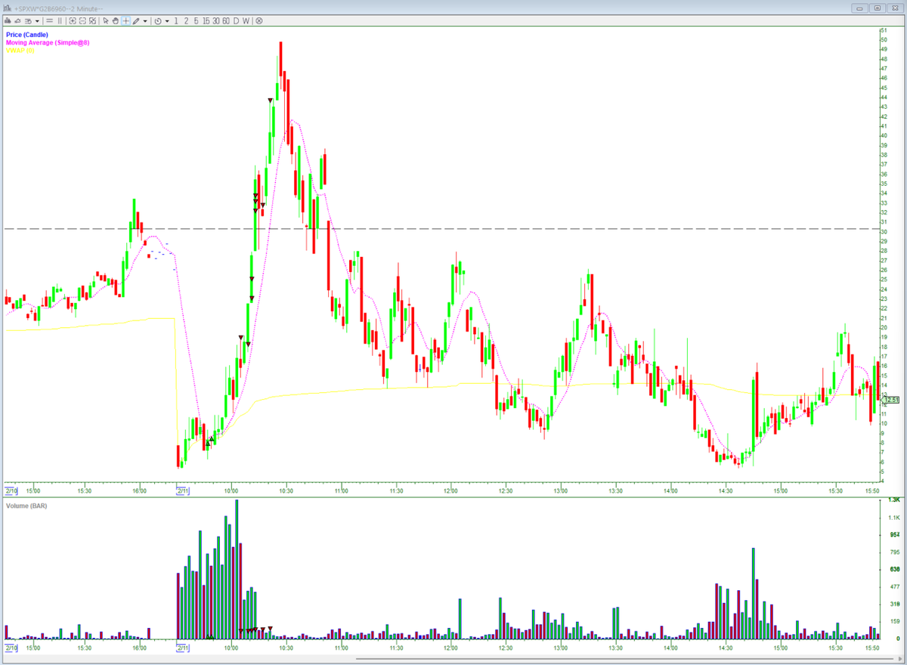The image size is (907, 665).
Task: Switch to 60 minute interval
Action: 225,21
